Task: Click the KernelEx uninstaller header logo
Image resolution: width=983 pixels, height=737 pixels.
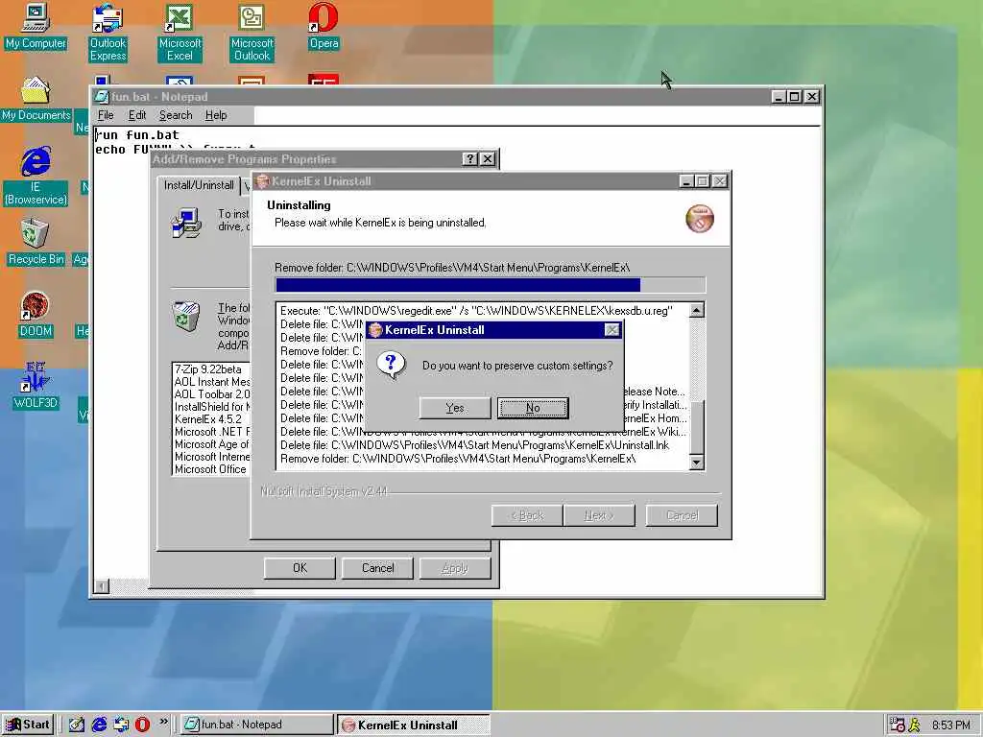Action: click(x=700, y=219)
